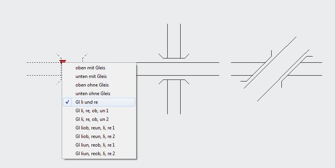Select "oben mit Gleis" menu entry
The height and width of the screenshot is (168, 335).
[x=99, y=68]
